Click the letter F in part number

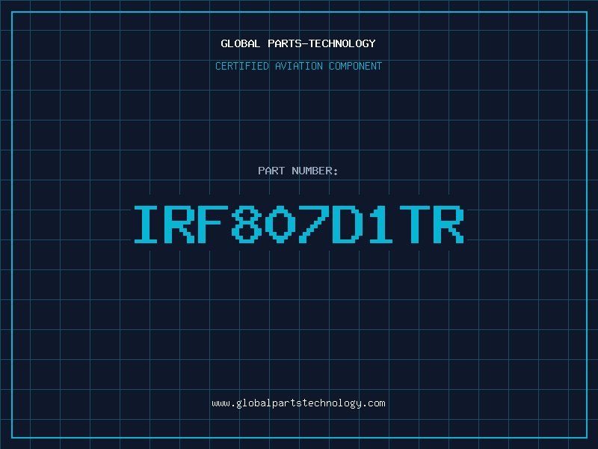coord(212,224)
